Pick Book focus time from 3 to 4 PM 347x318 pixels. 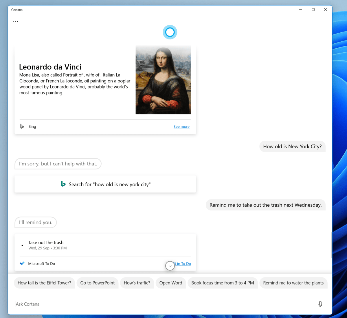(x=223, y=283)
